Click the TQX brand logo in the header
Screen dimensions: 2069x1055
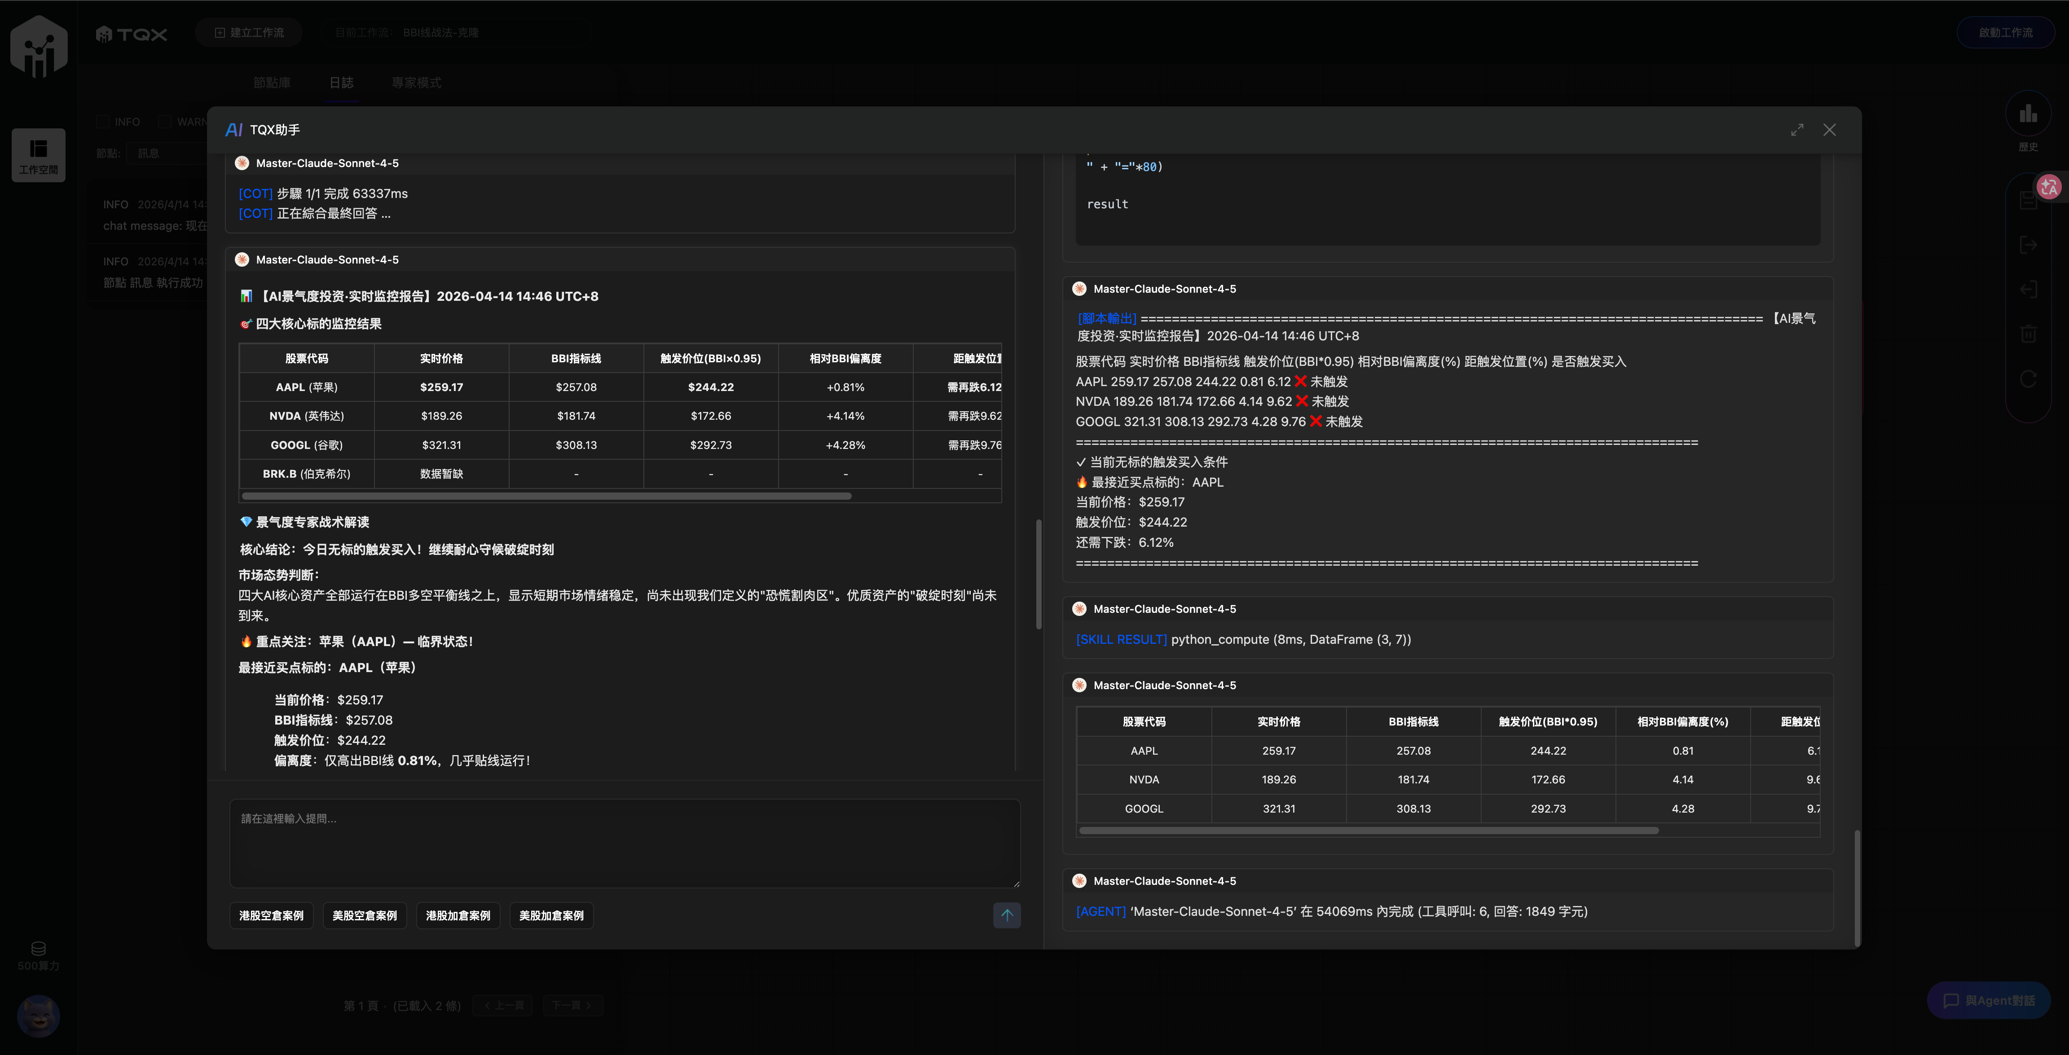tap(132, 34)
